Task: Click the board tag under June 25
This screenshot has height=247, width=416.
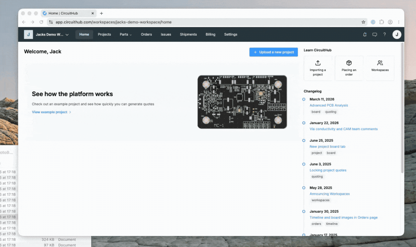Action: pyautogui.click(x=331, y=153)
